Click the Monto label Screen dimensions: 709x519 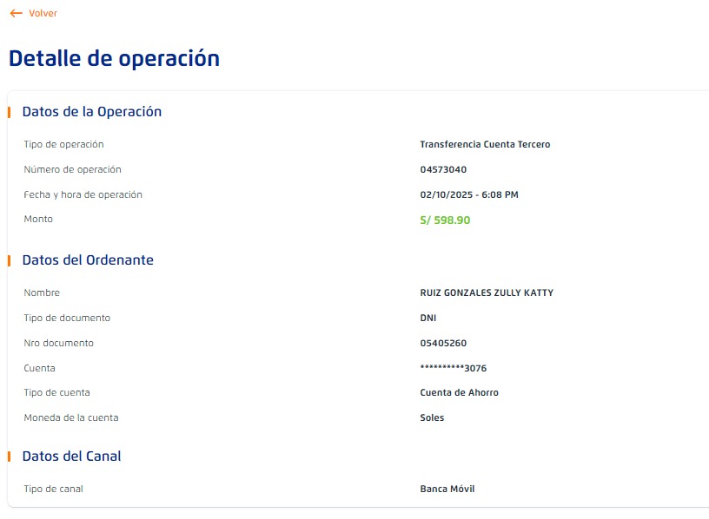[x=38, y=220]
